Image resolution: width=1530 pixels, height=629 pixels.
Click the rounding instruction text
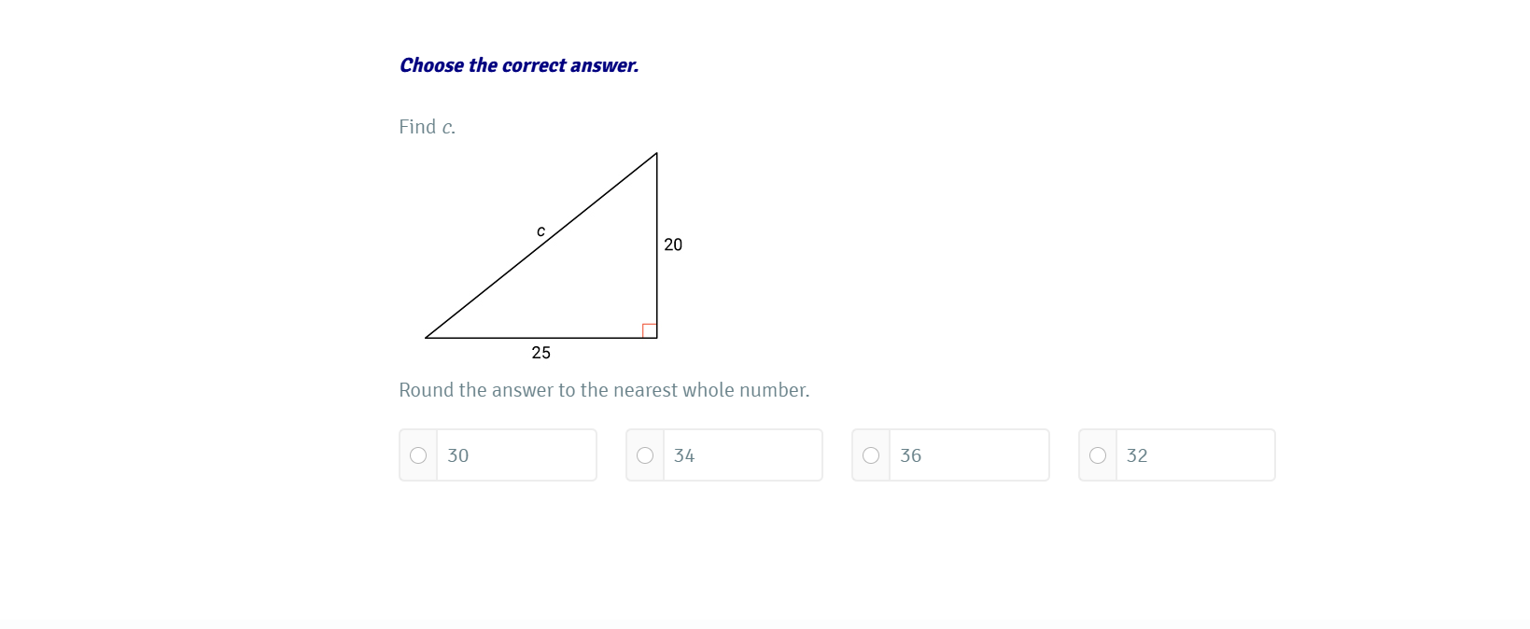[604, 390]
